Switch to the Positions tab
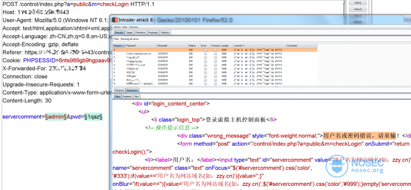This screenshot has width=411, height=190. pyautogui.click(x=140, y=33)
